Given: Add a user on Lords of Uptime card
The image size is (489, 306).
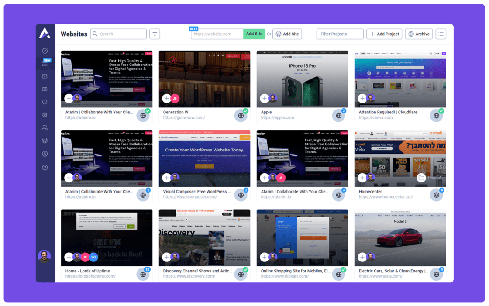Looking at the screenshot, I should click(x=69, y=257).
